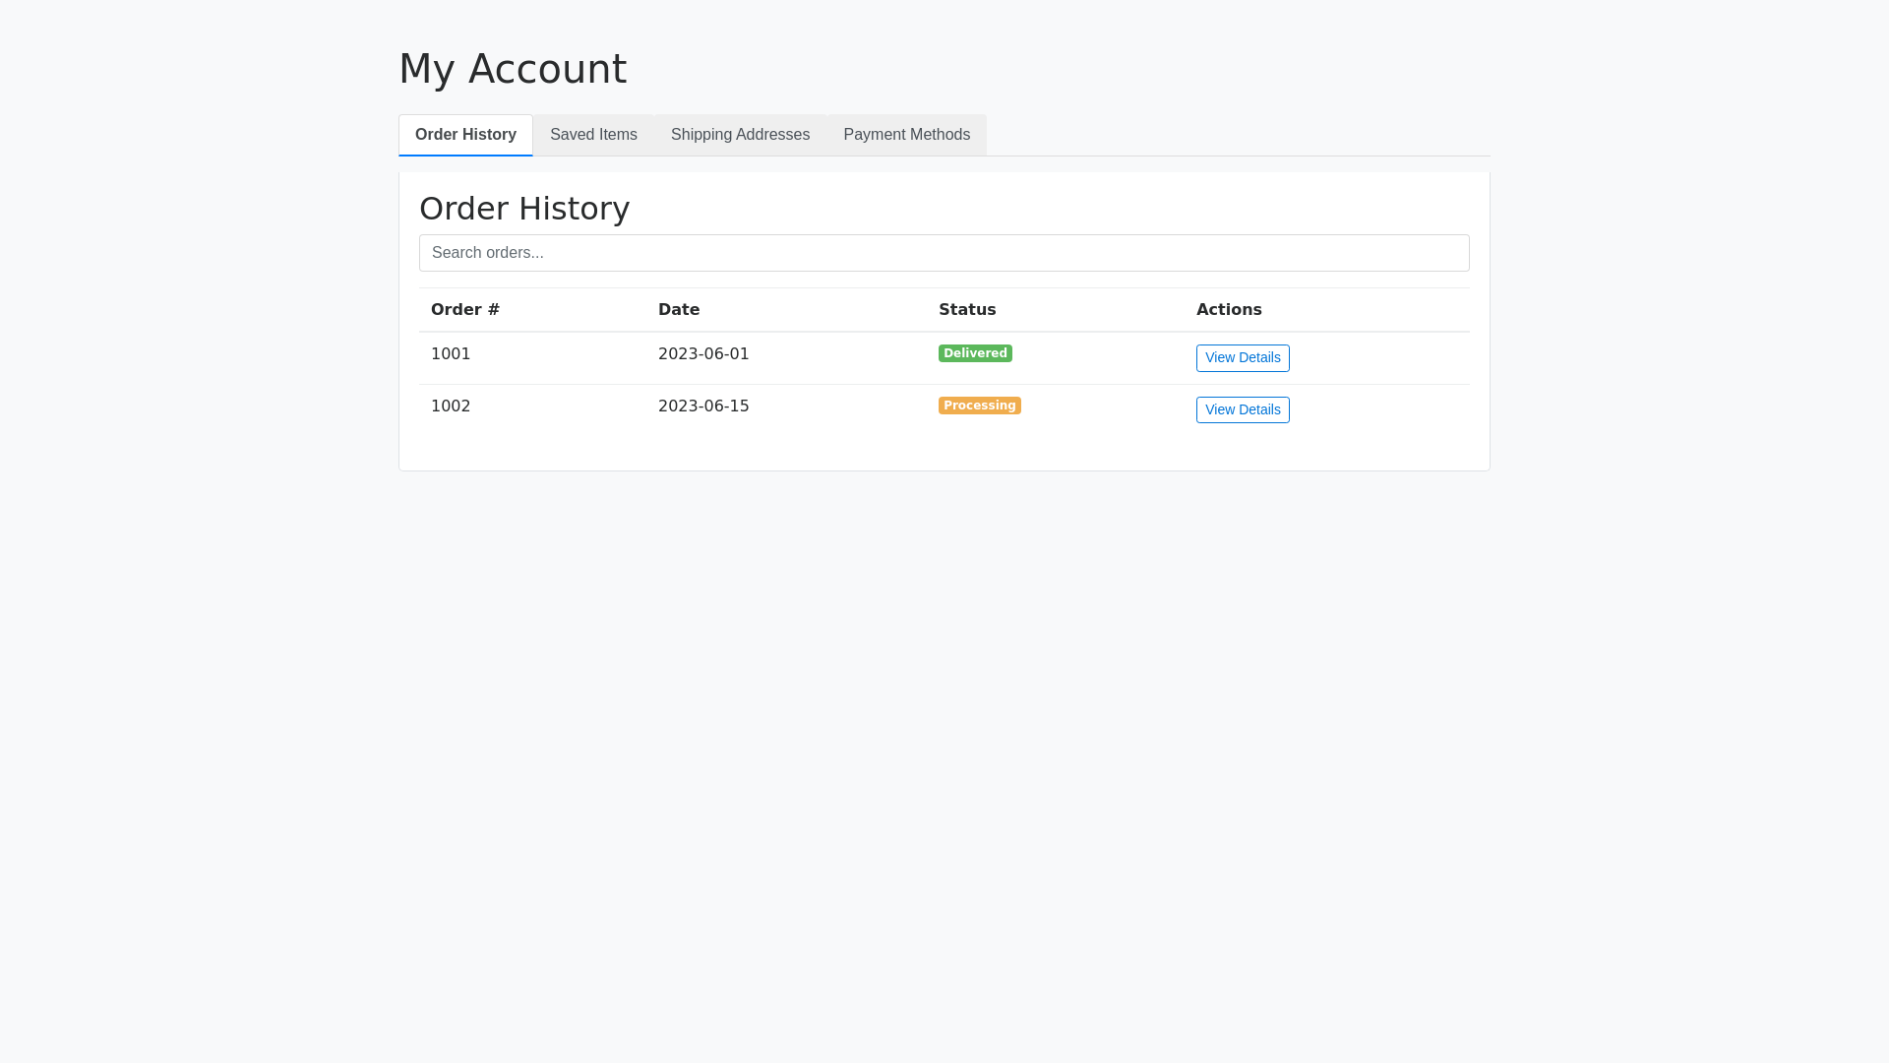Click the Delivered status badge
The height and width of the screenshot is (1063, 1889).
(x=975, y=353)
